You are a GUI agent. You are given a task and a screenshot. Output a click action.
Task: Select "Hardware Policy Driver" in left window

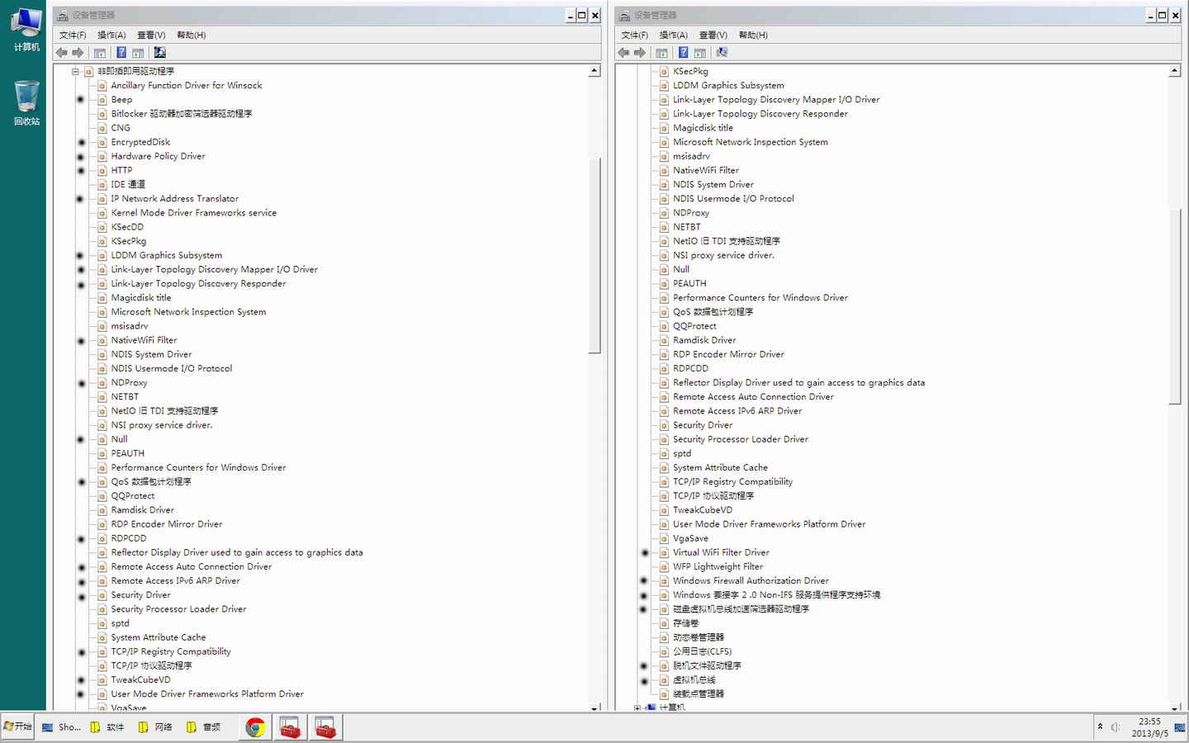click(x=159, y=156)
